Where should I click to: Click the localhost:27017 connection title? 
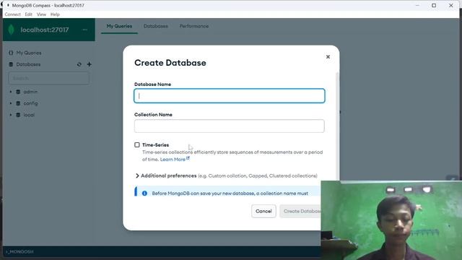pos(45,30)
